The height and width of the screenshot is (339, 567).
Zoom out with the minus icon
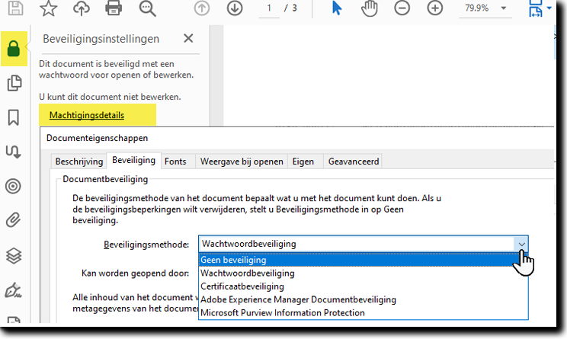tap(402, 8)
